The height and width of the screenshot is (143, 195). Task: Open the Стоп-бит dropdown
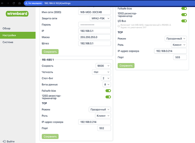tap(106, 78)
